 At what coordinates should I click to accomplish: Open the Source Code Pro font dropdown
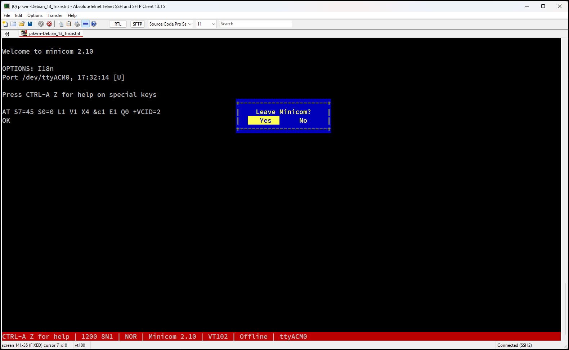[x=170, y=24]
